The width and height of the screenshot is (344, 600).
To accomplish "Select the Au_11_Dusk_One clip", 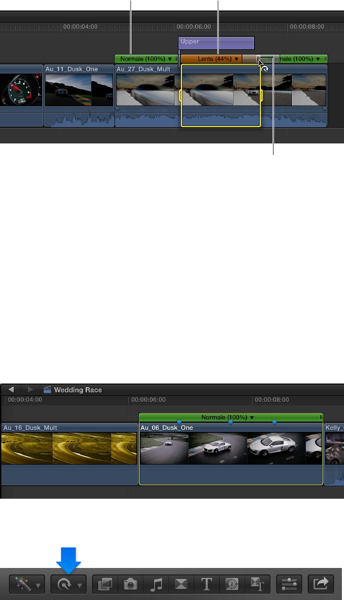I will coord(79,96).
